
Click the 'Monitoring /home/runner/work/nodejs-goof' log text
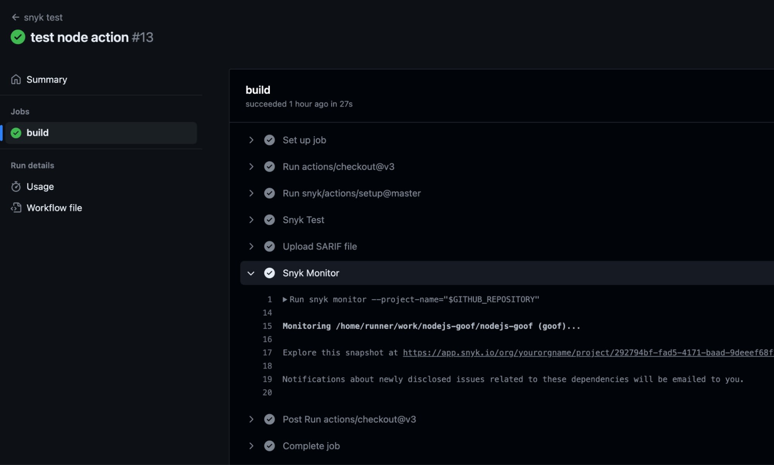[x=431, y=326]
